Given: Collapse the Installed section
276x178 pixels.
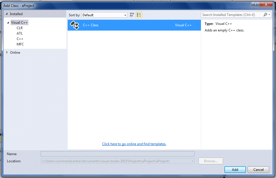Looking at the screenshot, I should pos(6,14).
